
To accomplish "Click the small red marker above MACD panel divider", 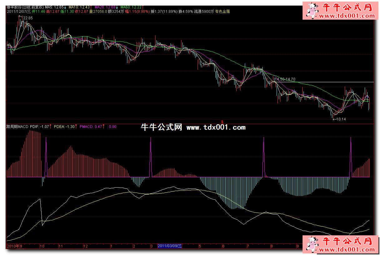I will (x=222, y=121).
